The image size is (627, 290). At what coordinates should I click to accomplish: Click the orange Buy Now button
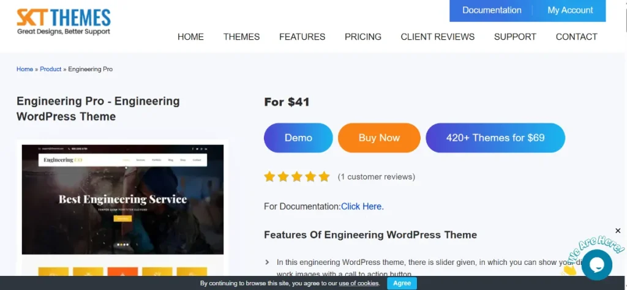379,138
